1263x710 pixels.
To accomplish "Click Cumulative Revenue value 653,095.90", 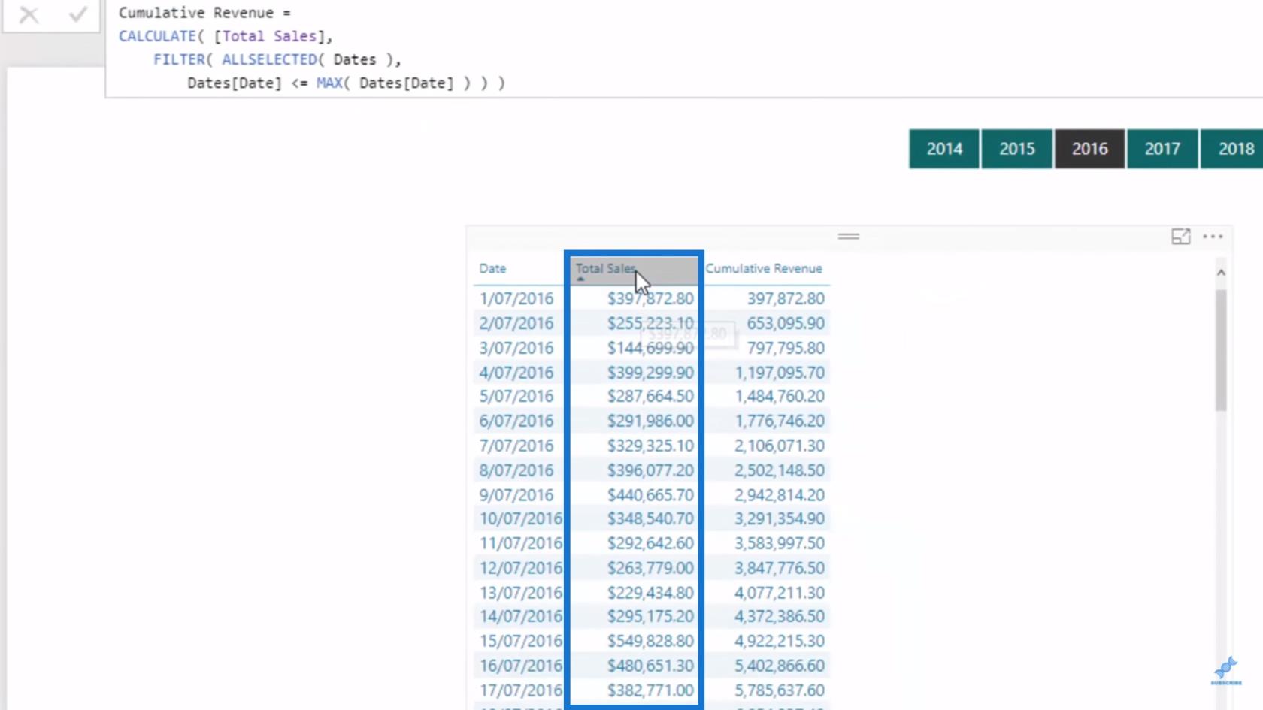I will coord(786,323).
